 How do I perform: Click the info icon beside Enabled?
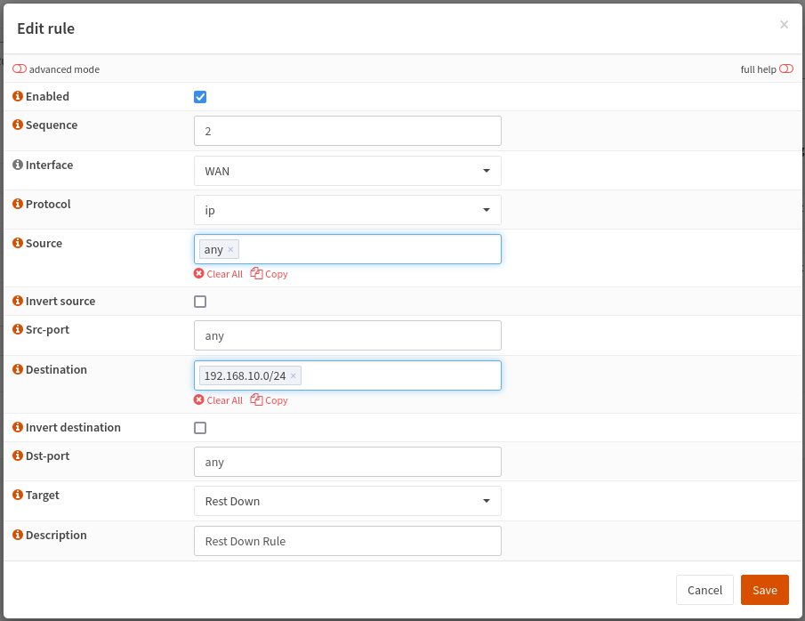[x=17, y=96]
